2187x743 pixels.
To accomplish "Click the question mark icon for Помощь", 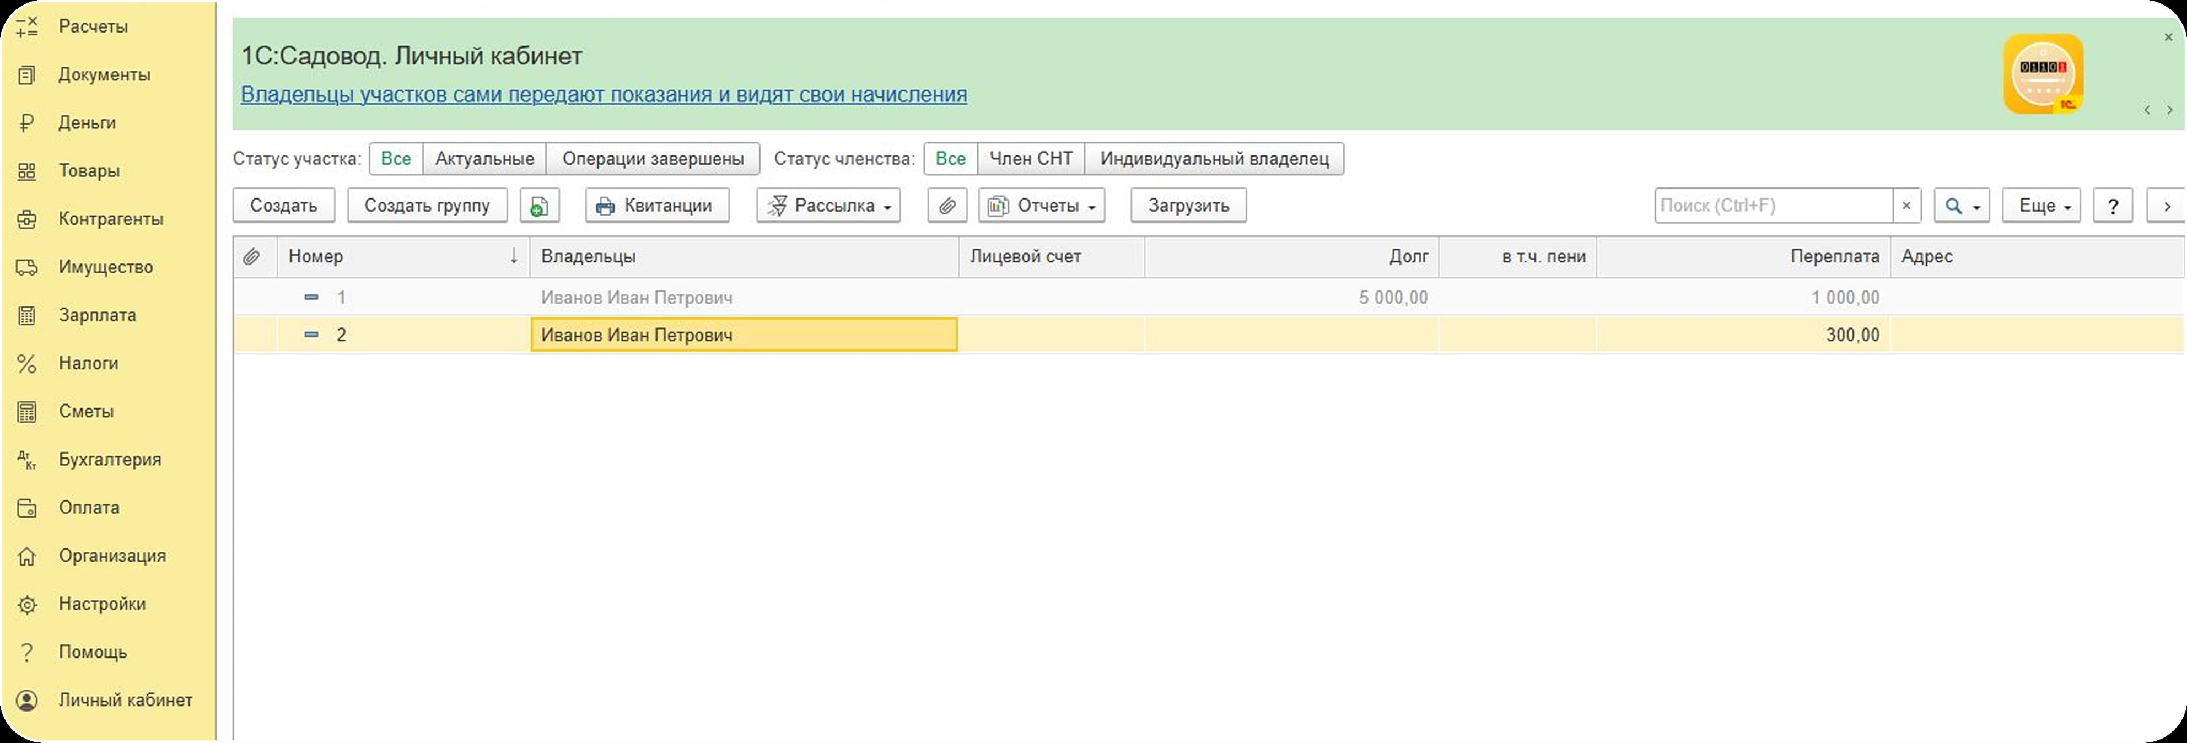I will pos(27,652).
